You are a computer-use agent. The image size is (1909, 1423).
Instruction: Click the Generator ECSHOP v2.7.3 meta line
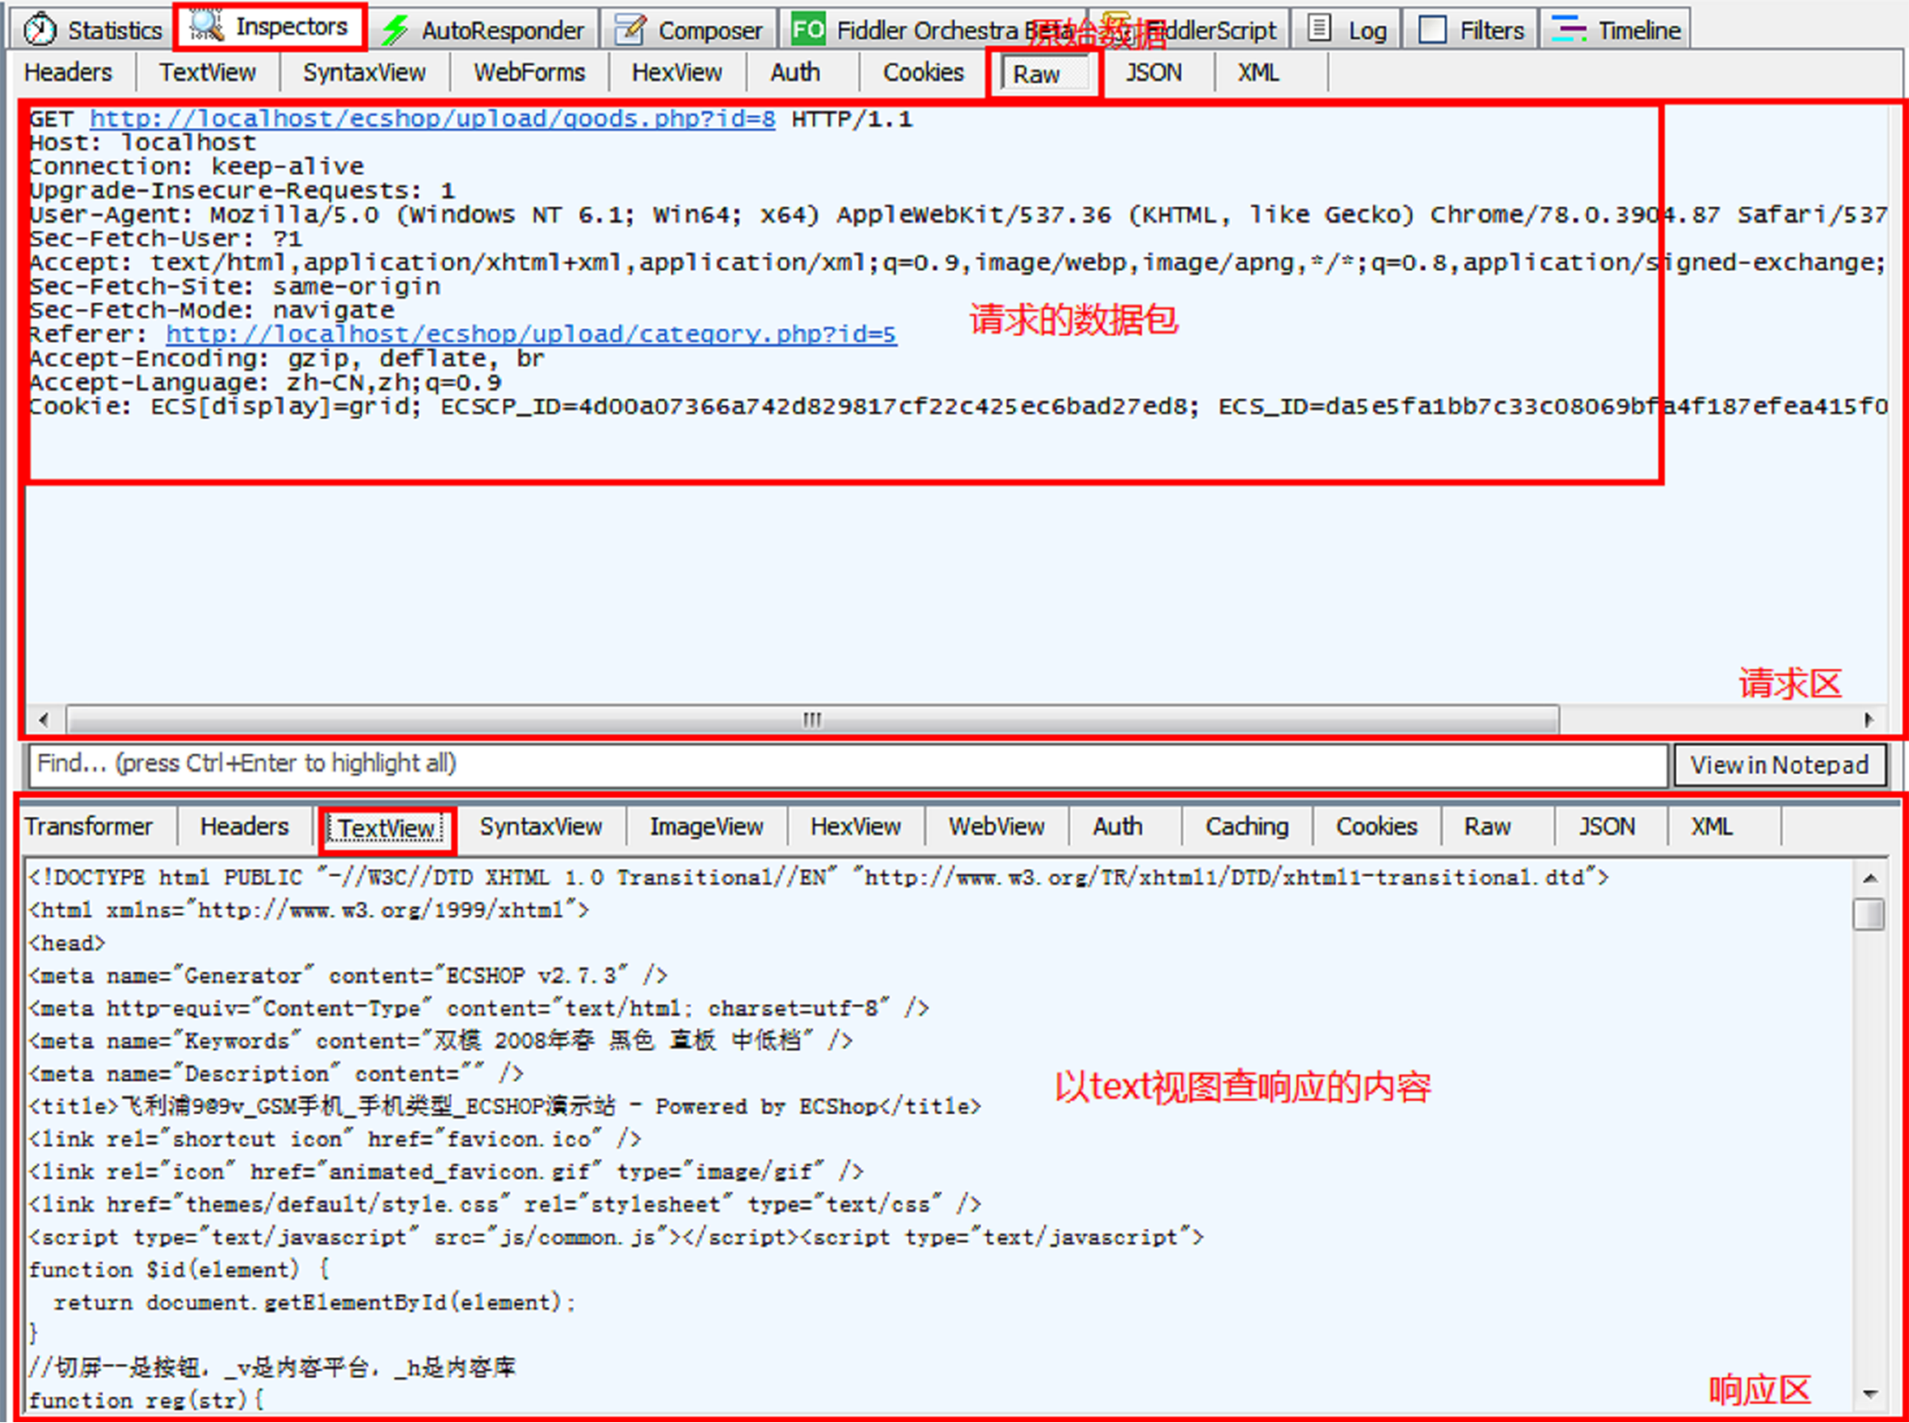pyautogui.click(x=349, y=976)
